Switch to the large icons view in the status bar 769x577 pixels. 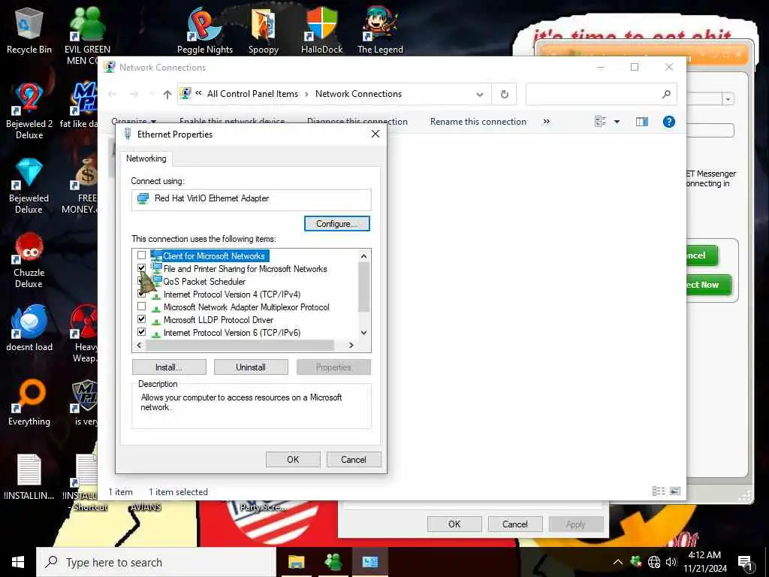pyautogui.click(x=675, y=491)
